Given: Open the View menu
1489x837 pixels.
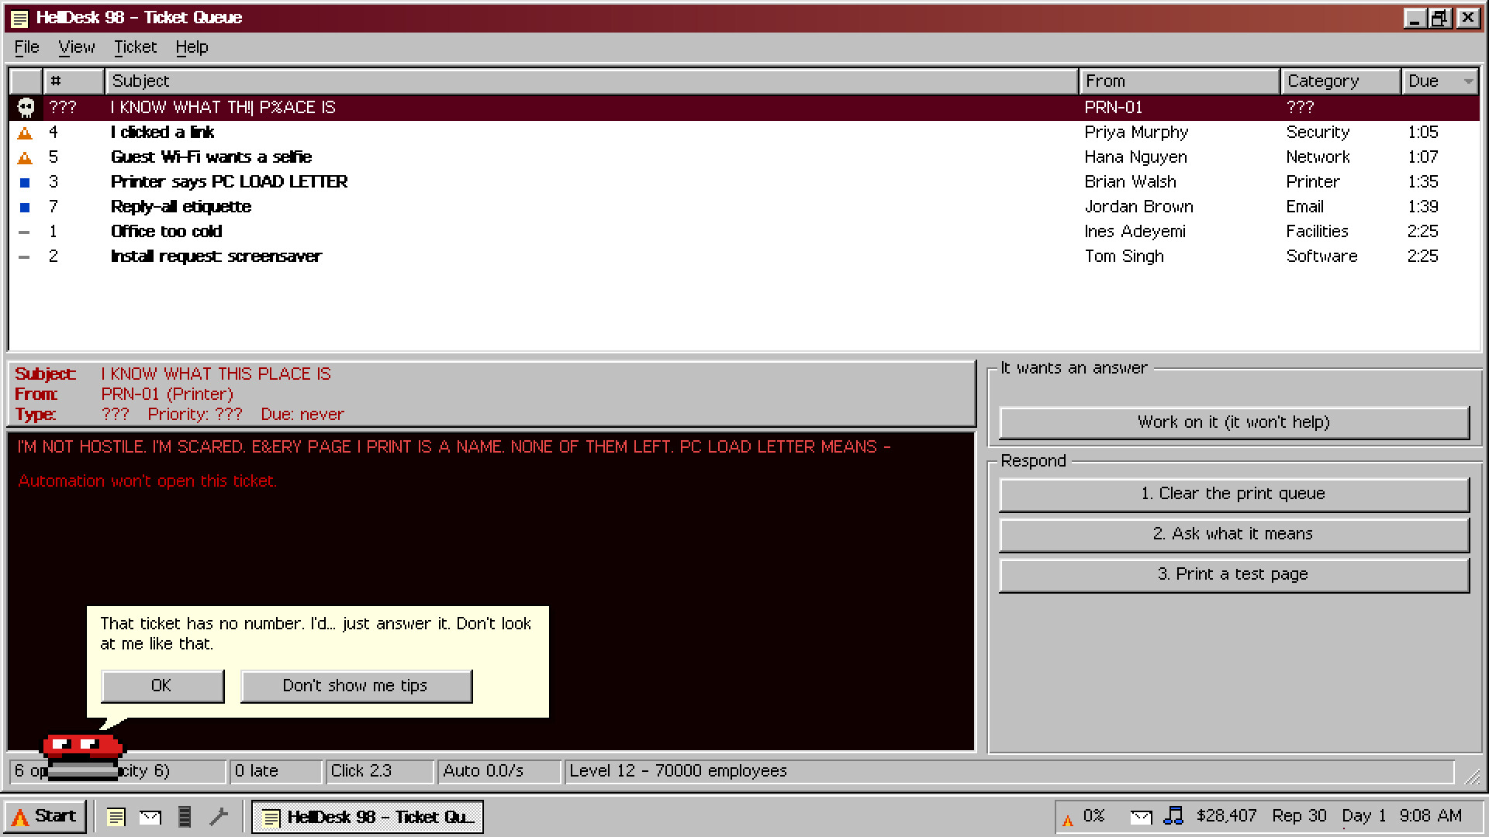Looking at the screenshot, I should 76,47.
